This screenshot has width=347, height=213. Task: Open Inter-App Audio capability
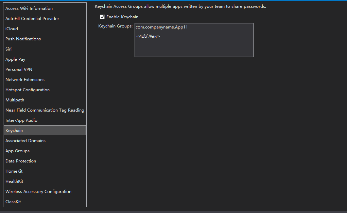(x=21, y=120)
